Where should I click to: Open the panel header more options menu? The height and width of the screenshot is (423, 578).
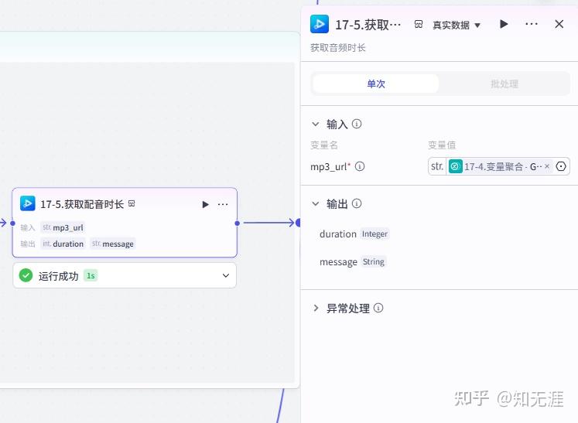click(x=531, y=24)
